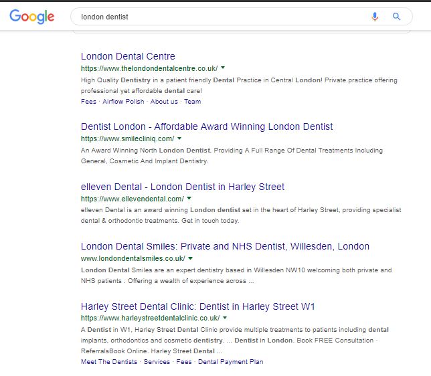Click the Google logo
The width and height of the screenshot is (431, 376).
click(x=32, y=17)
